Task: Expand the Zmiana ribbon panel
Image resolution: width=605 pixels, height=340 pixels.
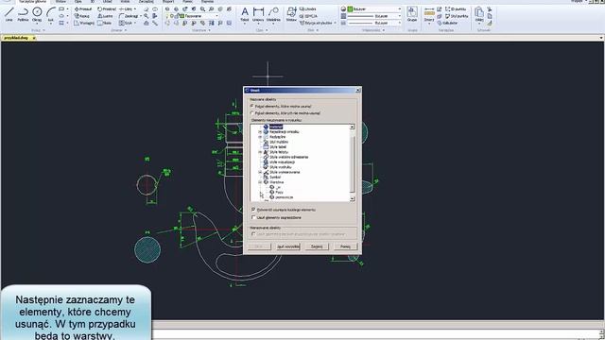Action: [118, 30]
